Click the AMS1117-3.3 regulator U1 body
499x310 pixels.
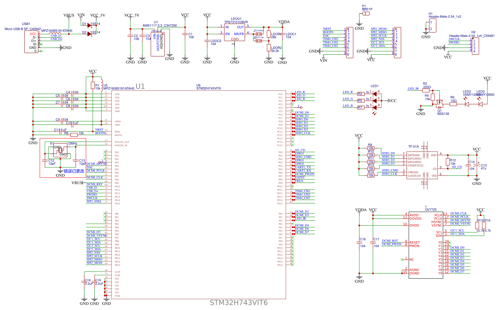pos(157,44)
